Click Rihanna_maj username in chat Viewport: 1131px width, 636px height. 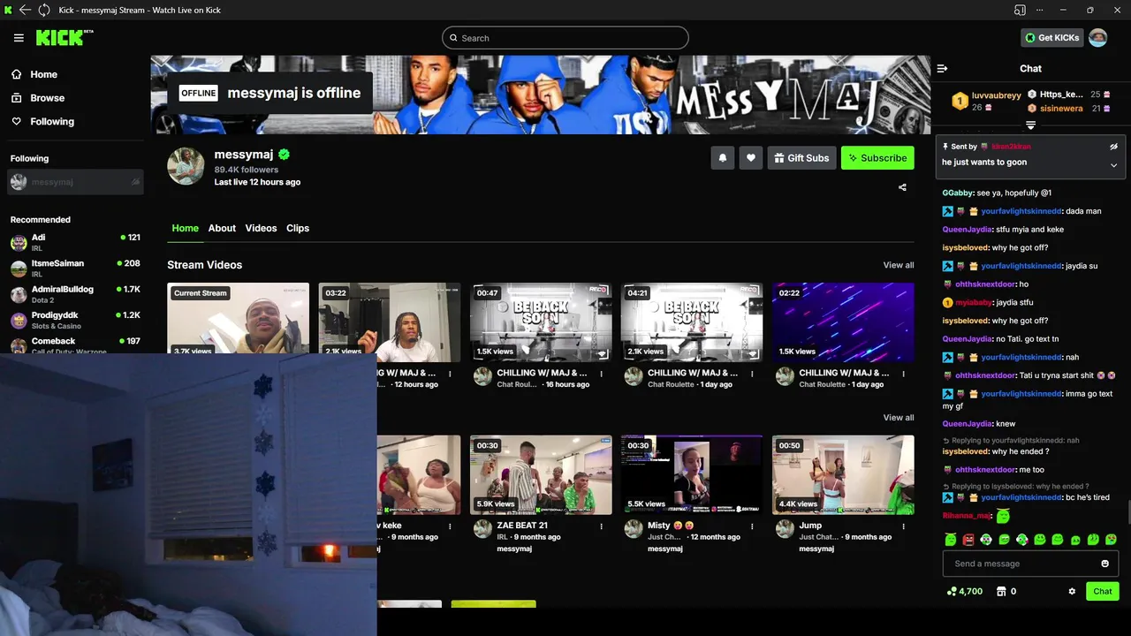tap(967, 516)
